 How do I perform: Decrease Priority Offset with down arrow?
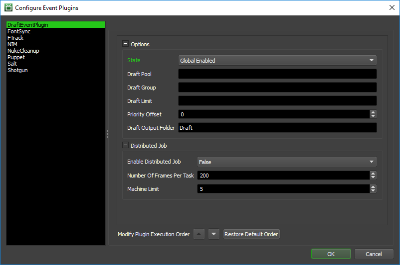pyautogui.click(x=373, y=116)
